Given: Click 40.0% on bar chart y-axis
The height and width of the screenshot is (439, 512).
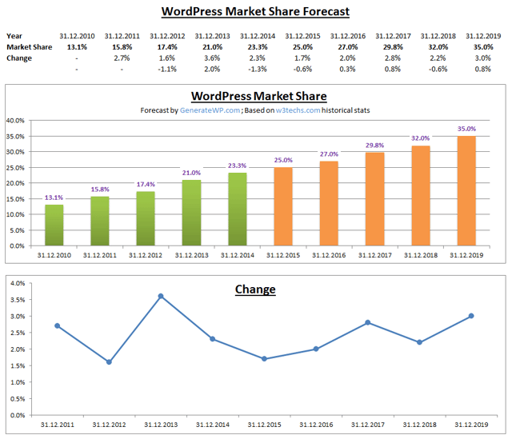Looking at the screenshot, I should tap(15, 121).
